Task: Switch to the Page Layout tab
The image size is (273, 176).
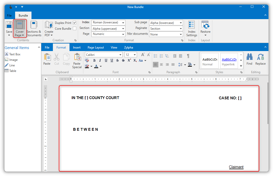Action: click(96, 47)
